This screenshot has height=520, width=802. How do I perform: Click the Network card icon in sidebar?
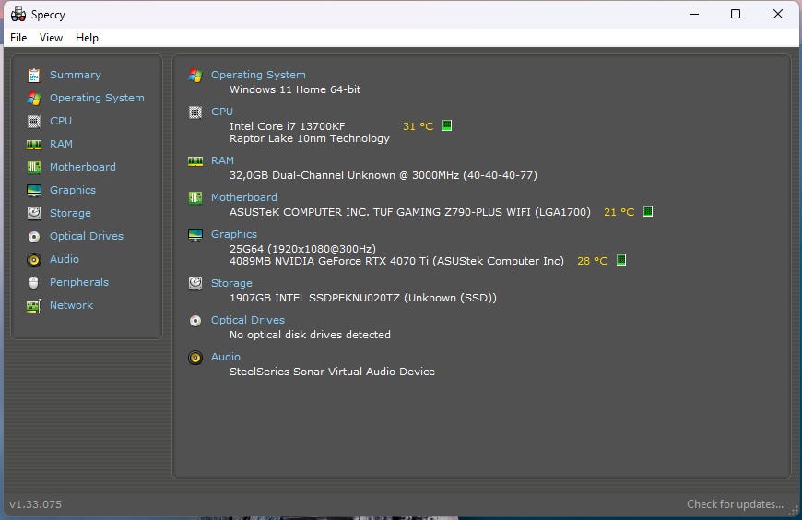[x=34, y=306]
